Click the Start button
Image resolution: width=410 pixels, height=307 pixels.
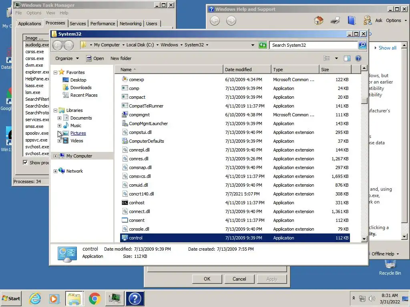point(11,298)
